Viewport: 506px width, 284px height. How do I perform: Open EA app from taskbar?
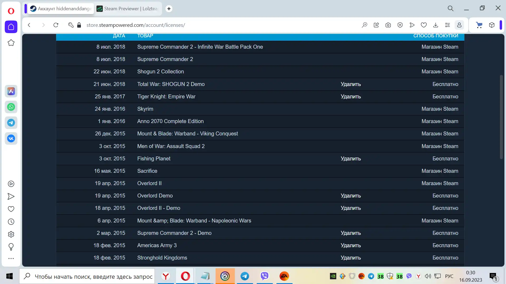[x=284, y=276]
